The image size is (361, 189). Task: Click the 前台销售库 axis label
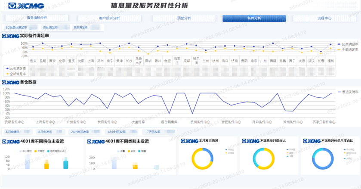pyautogui.click(x=169, y=122)
